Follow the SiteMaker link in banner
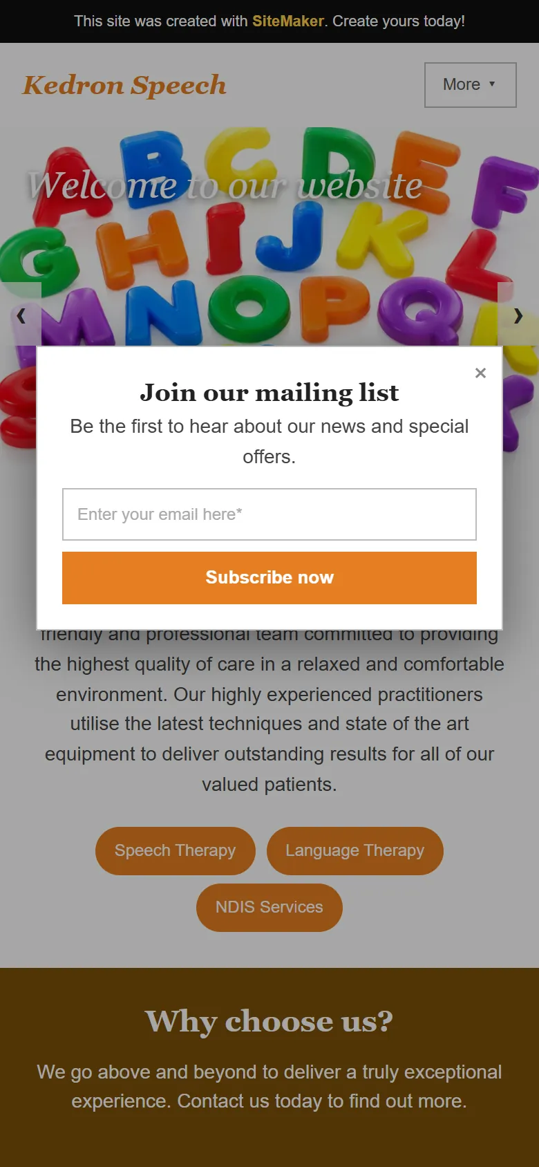539x1167 pixels. click(x=288, y=21)
